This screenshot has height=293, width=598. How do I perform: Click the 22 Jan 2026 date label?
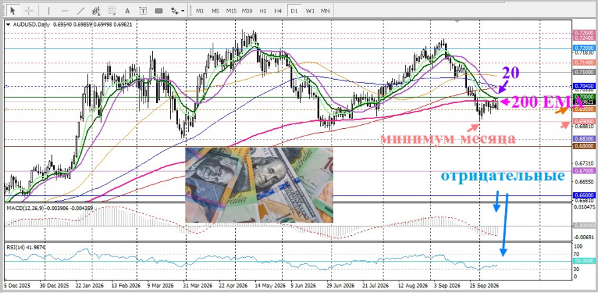tap(91, 285)
